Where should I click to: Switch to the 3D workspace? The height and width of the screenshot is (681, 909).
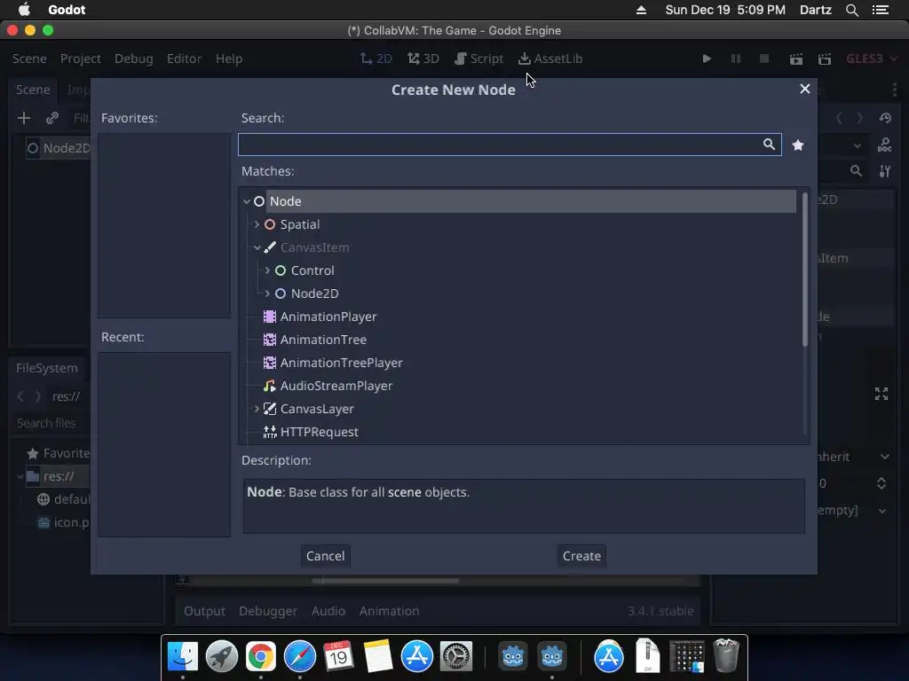(423, 59)
